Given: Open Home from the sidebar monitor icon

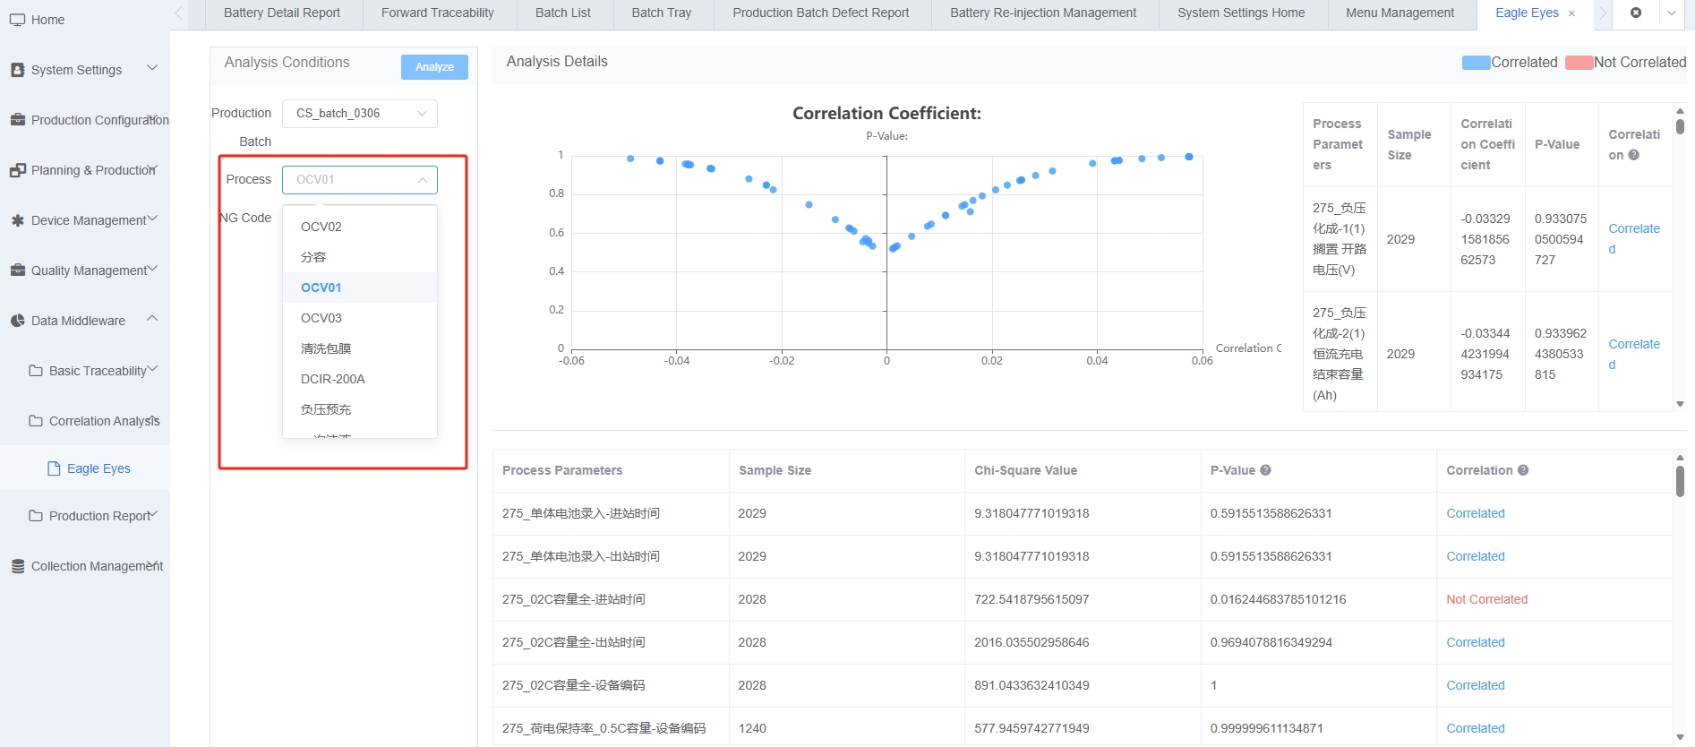Looking at the screenshot, I should pos(17,20).
